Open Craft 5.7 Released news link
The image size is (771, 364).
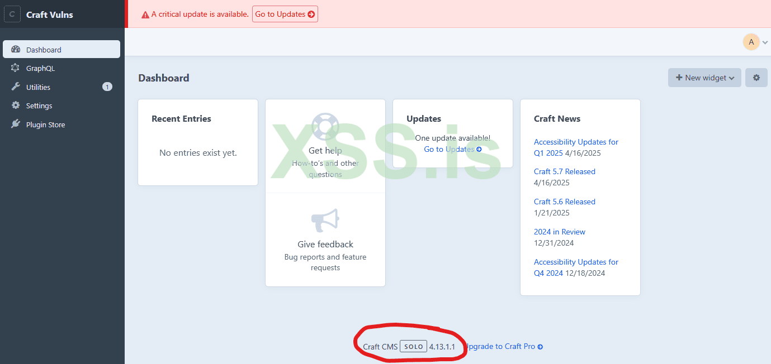[x=565, y=171]
